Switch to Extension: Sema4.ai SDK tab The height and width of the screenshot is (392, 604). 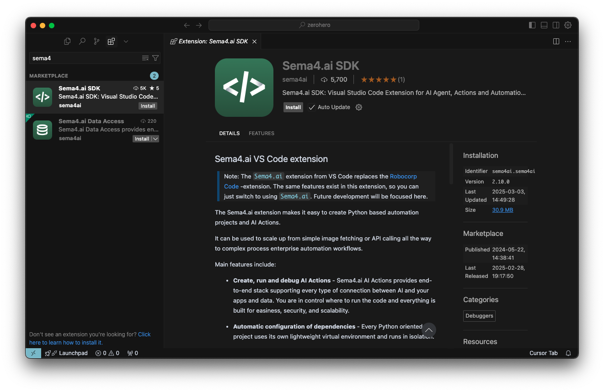[213, 41]
